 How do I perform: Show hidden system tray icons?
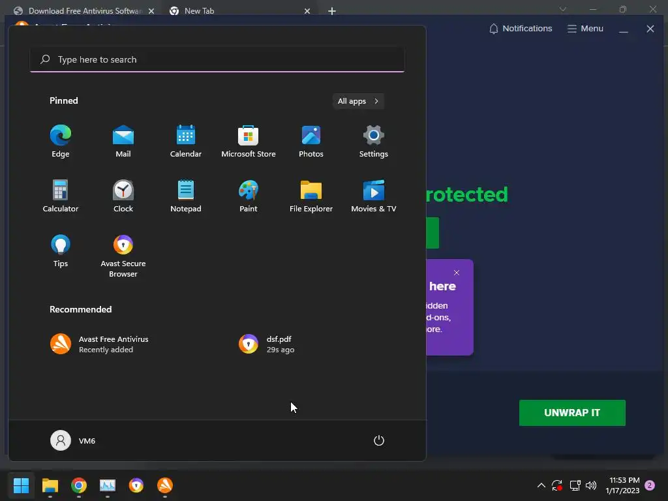pyautogui.click(x=541, y=485)
